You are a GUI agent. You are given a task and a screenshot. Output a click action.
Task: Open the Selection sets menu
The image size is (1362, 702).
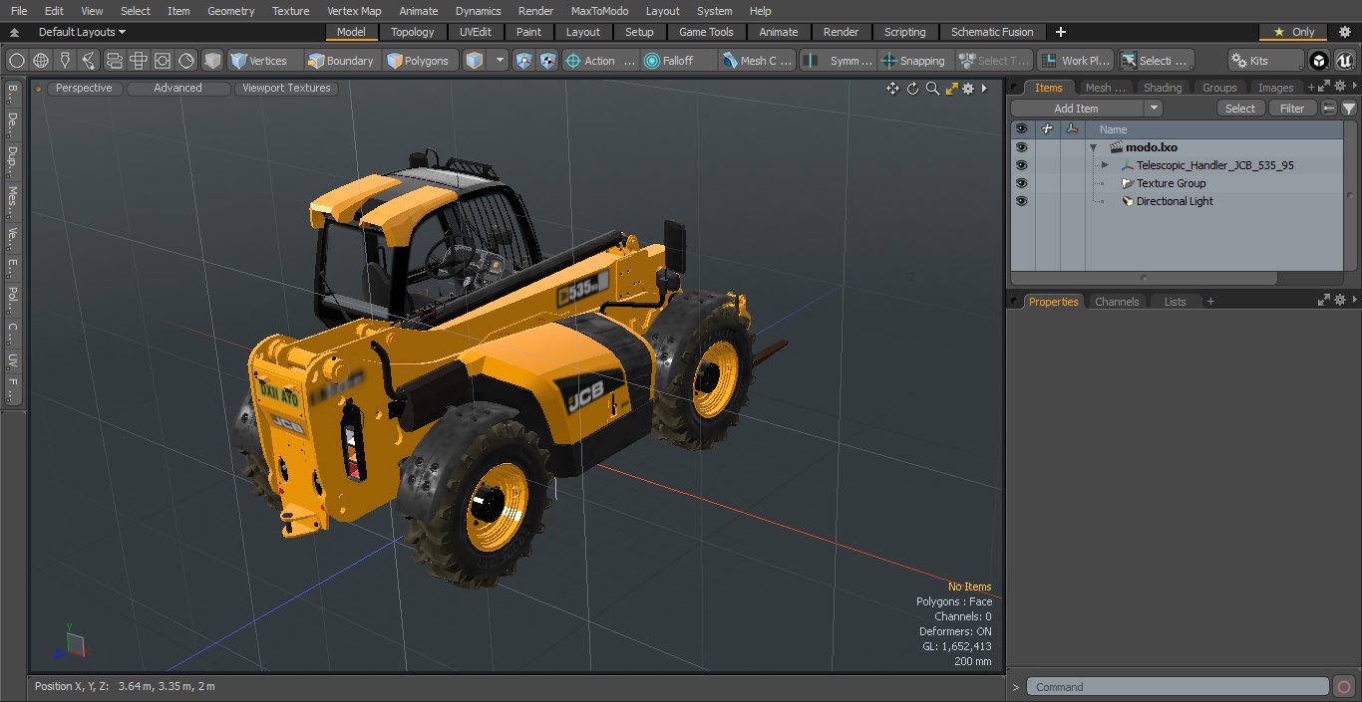coord(1155,61)
